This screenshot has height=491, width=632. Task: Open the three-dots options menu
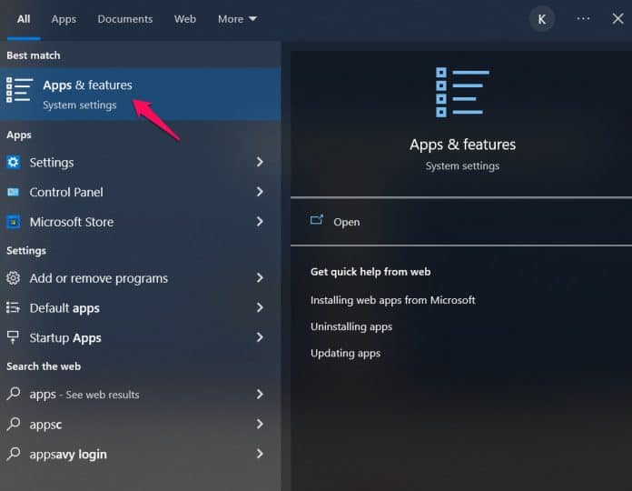click(583, 19)
